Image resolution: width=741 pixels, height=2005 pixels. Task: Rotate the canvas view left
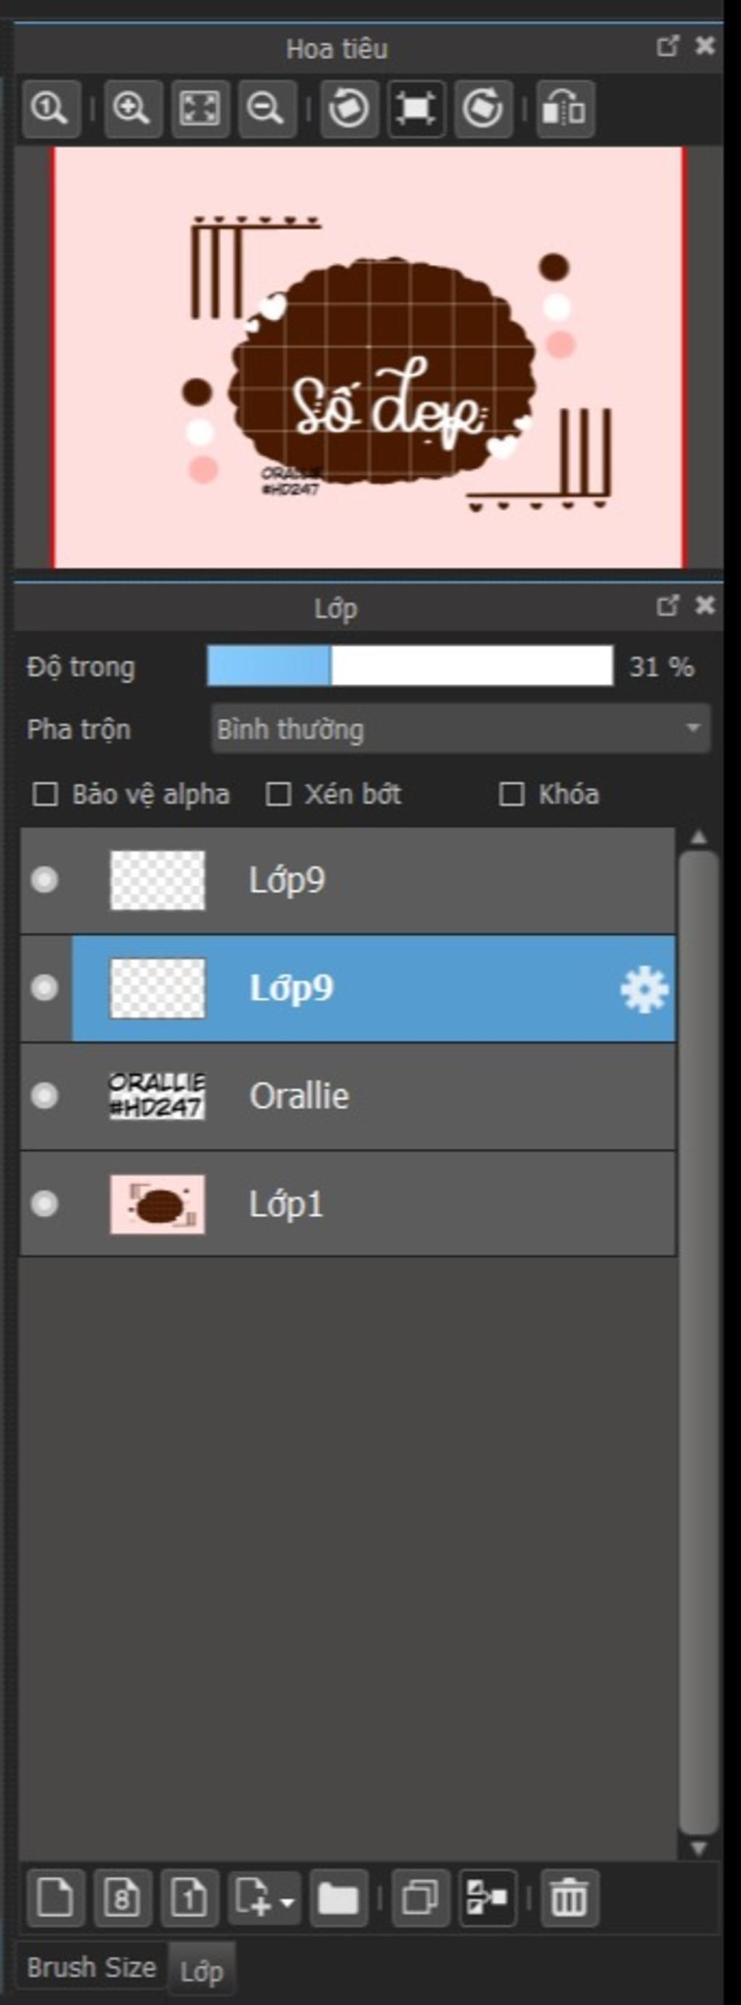[349, 108]
